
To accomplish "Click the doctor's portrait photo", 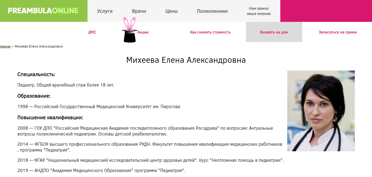I will (321, 111).
